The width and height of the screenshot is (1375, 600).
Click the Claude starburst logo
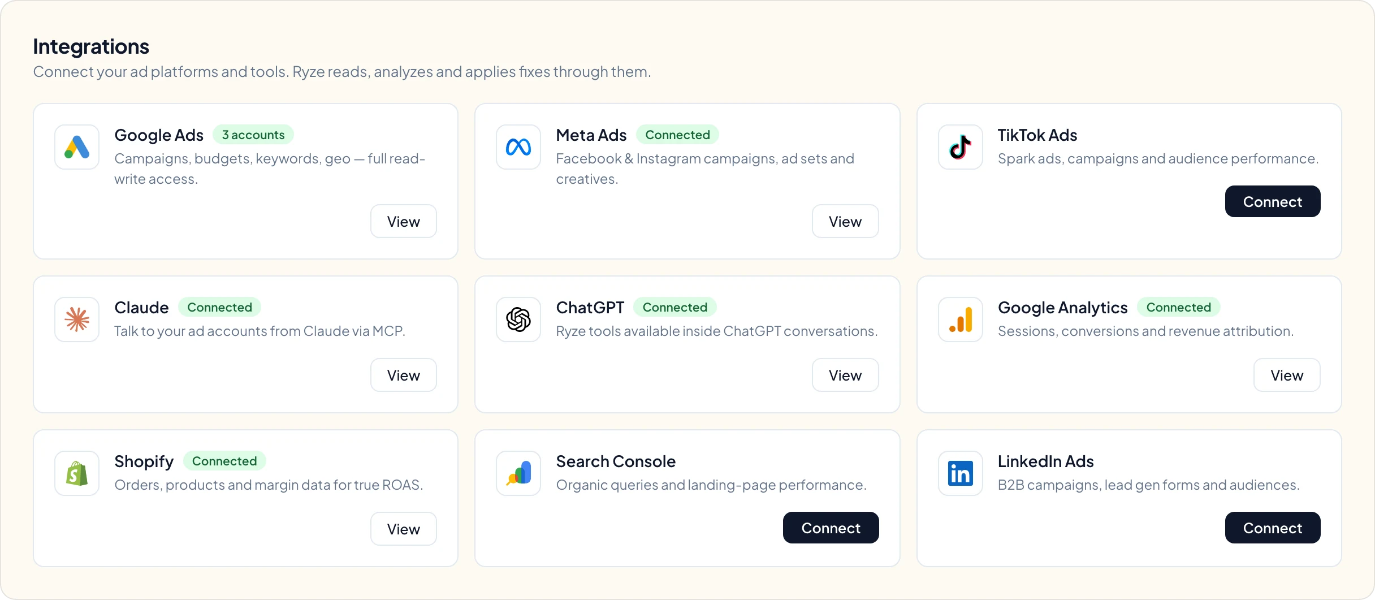77,320
